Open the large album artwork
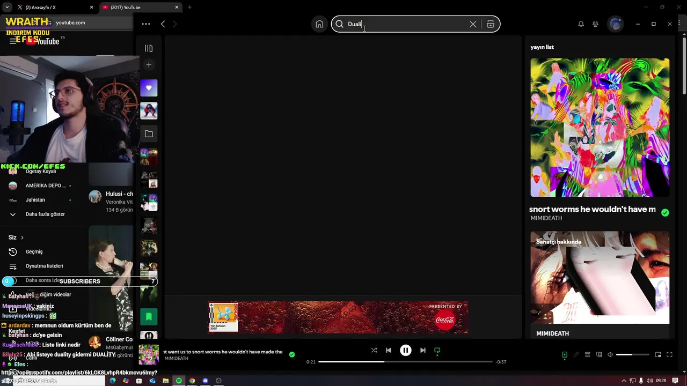This screenshot has height=386, width=687. tap(600, 128)
